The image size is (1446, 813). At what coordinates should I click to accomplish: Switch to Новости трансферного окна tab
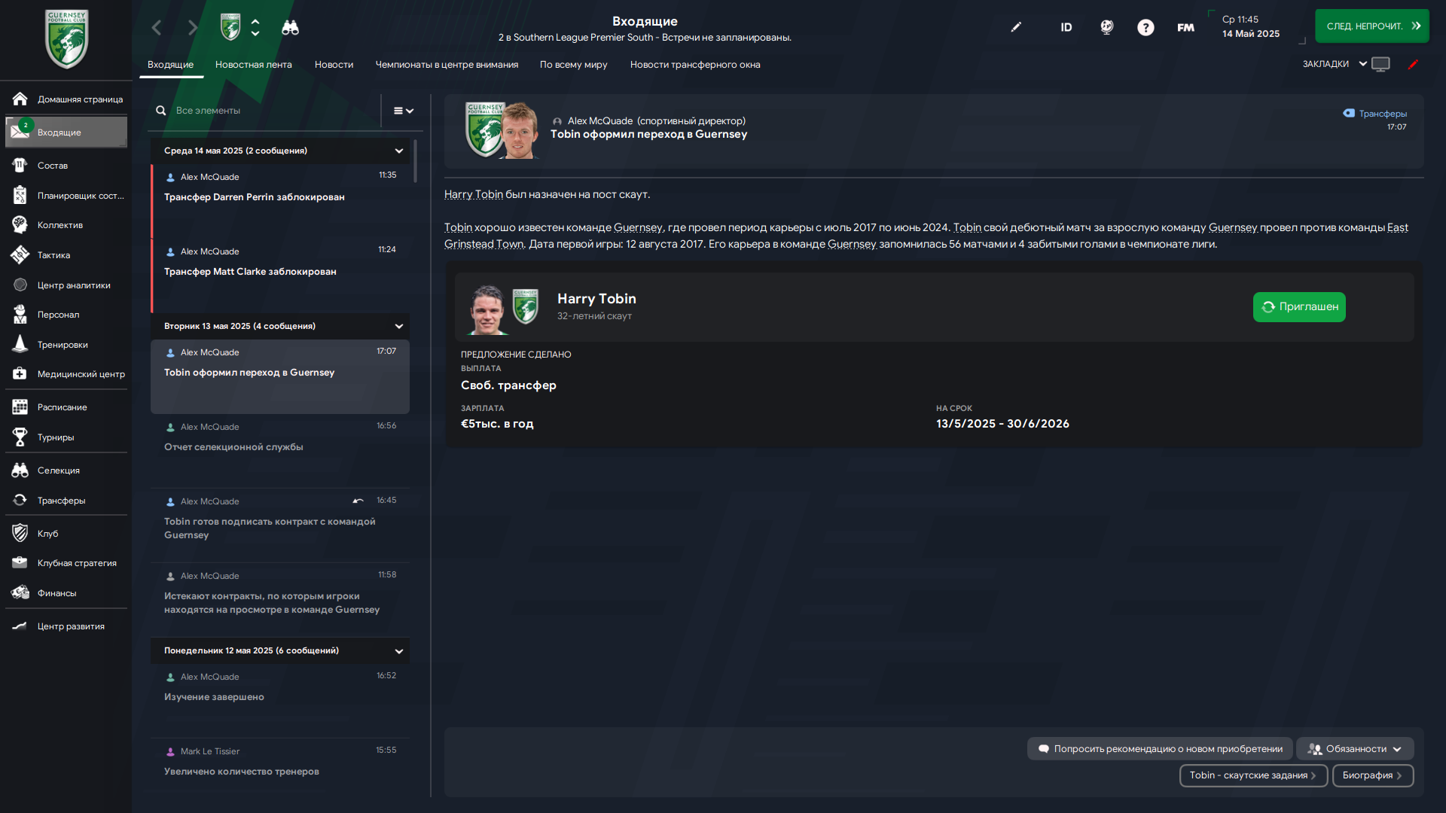[695, 65]
